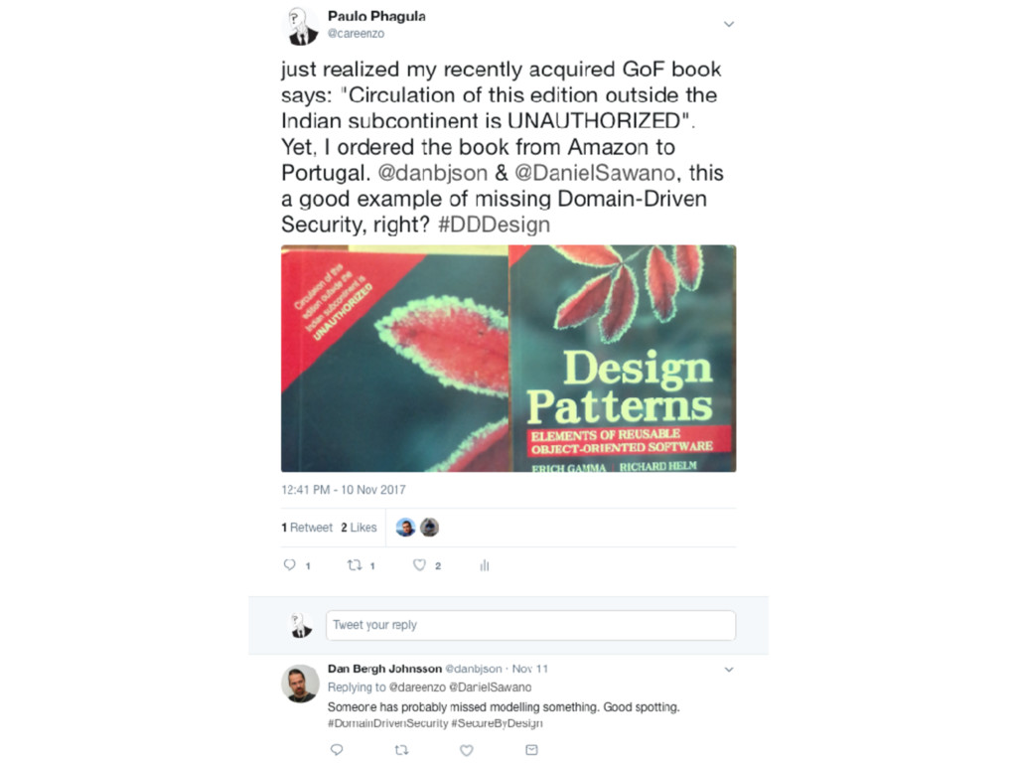Open the Design Patterns book photo

508,358
